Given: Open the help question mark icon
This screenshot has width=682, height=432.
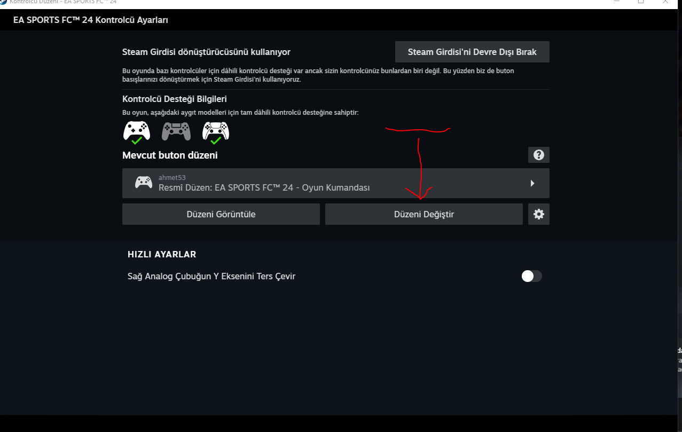Looking at the screenshot, I should (x=538, y=155).
